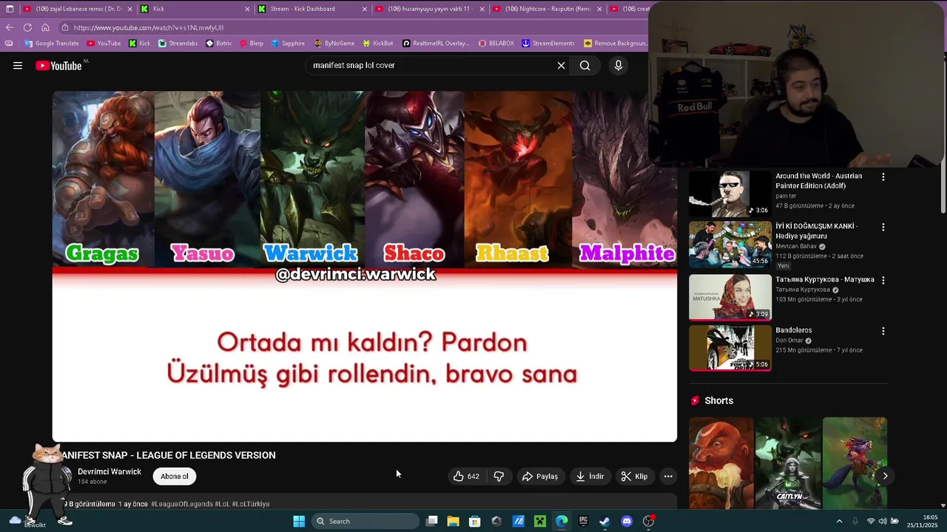Screen dimensions: 947x532
Task: Open the taskbar volume control
Action: tap(883, 521)
